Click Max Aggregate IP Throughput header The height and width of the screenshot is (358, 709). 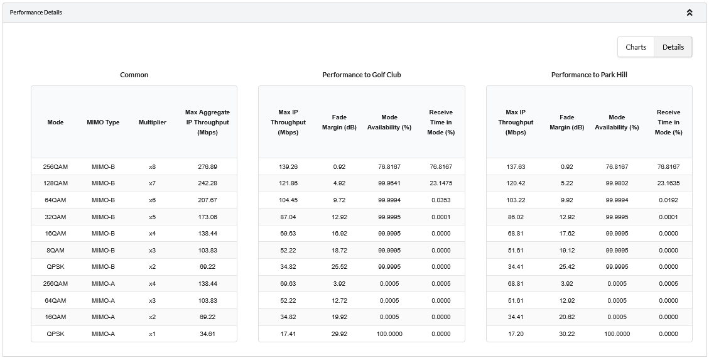pos(207,122)
